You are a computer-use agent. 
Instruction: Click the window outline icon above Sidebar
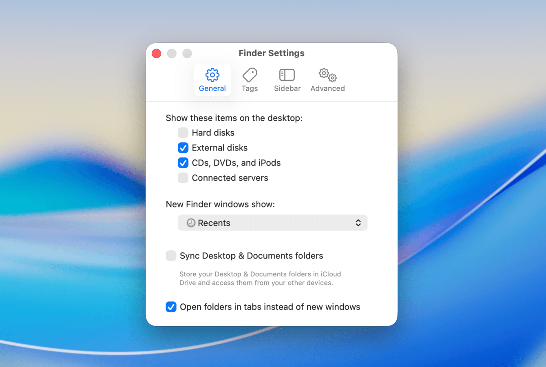coord(287,75)
